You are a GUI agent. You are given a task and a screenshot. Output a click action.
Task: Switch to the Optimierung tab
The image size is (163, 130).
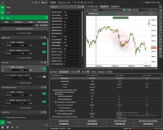click(114, 6)
